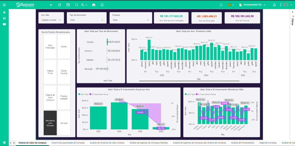This screenshot has width=295, height=146.
Task: Deselect Mercadoria para Revenda tile
Action: point(50,123)
